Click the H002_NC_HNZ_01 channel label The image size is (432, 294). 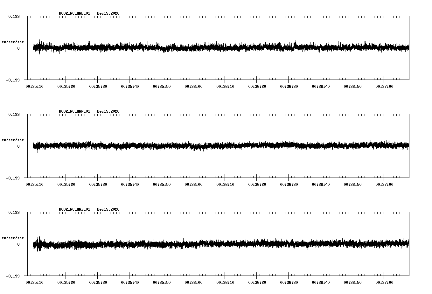point(74,209)
